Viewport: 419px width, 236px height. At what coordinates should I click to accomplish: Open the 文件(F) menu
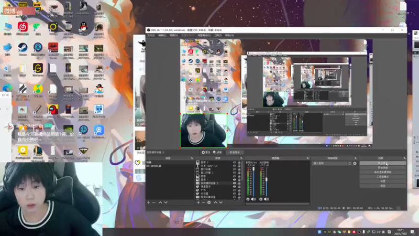151,35
